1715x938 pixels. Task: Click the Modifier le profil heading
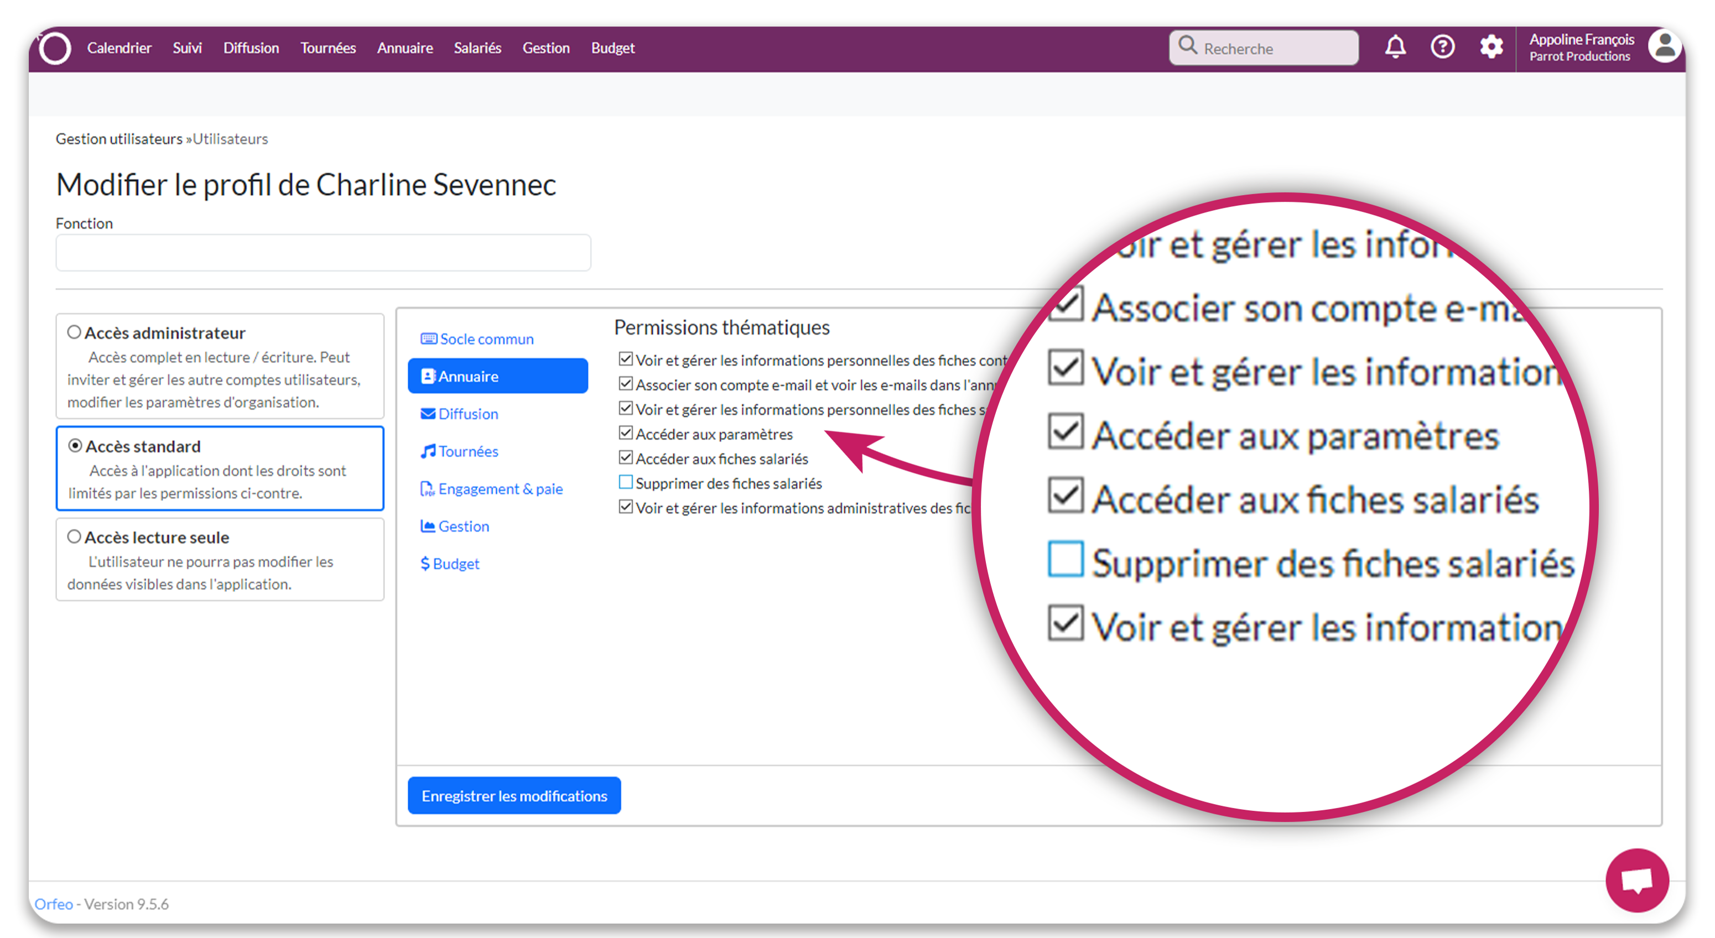pos(305,184)
